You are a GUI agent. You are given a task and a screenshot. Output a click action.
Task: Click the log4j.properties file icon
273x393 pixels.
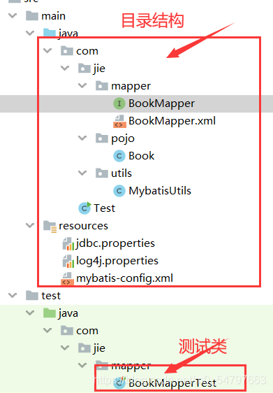[x=68, y=261]
